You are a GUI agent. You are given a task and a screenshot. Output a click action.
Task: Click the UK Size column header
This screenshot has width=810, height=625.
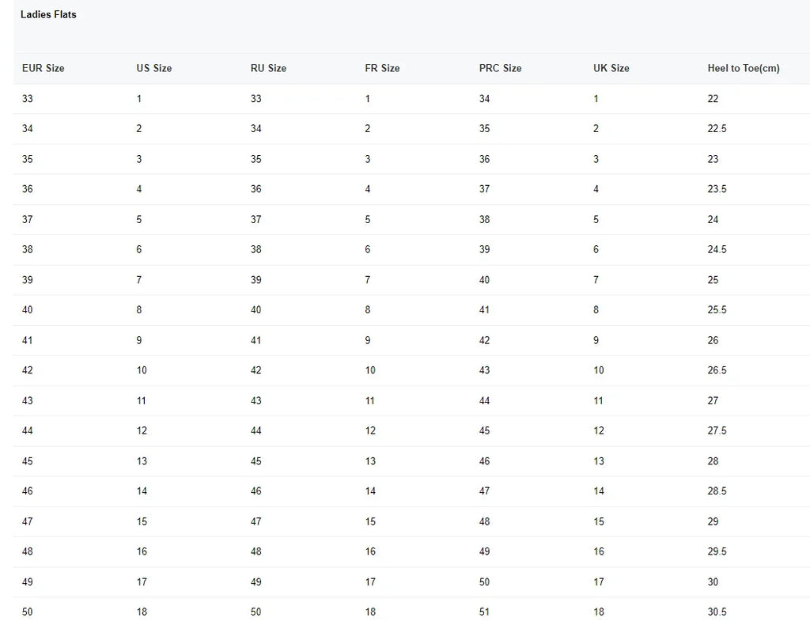click(611, 68)
